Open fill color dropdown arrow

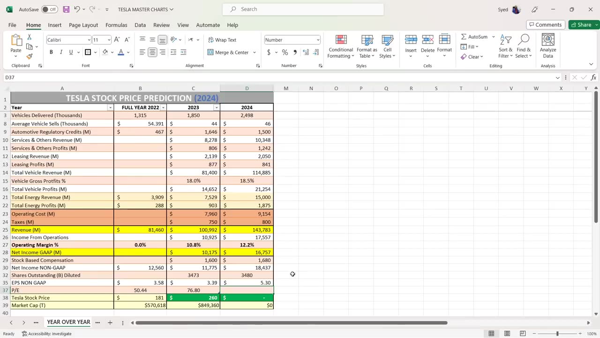(112, 52)
